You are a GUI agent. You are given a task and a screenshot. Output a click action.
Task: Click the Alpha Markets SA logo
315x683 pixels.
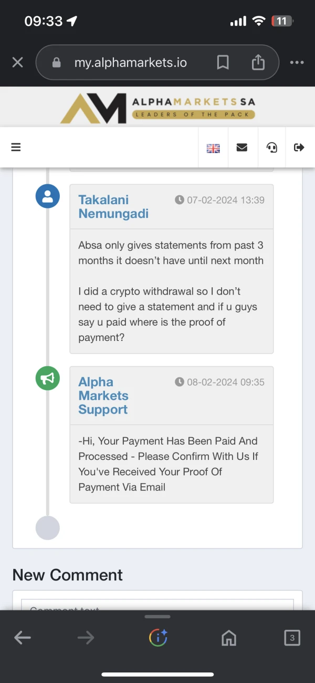point(157,108)
